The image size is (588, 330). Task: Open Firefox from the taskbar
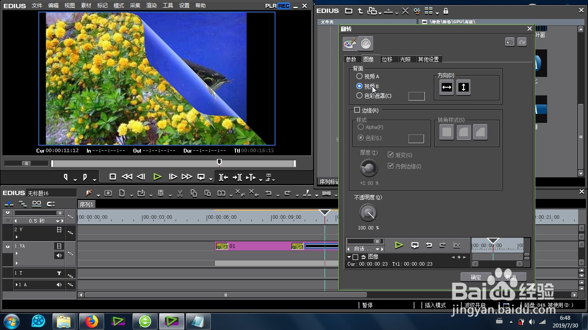[x=91, y=321]
